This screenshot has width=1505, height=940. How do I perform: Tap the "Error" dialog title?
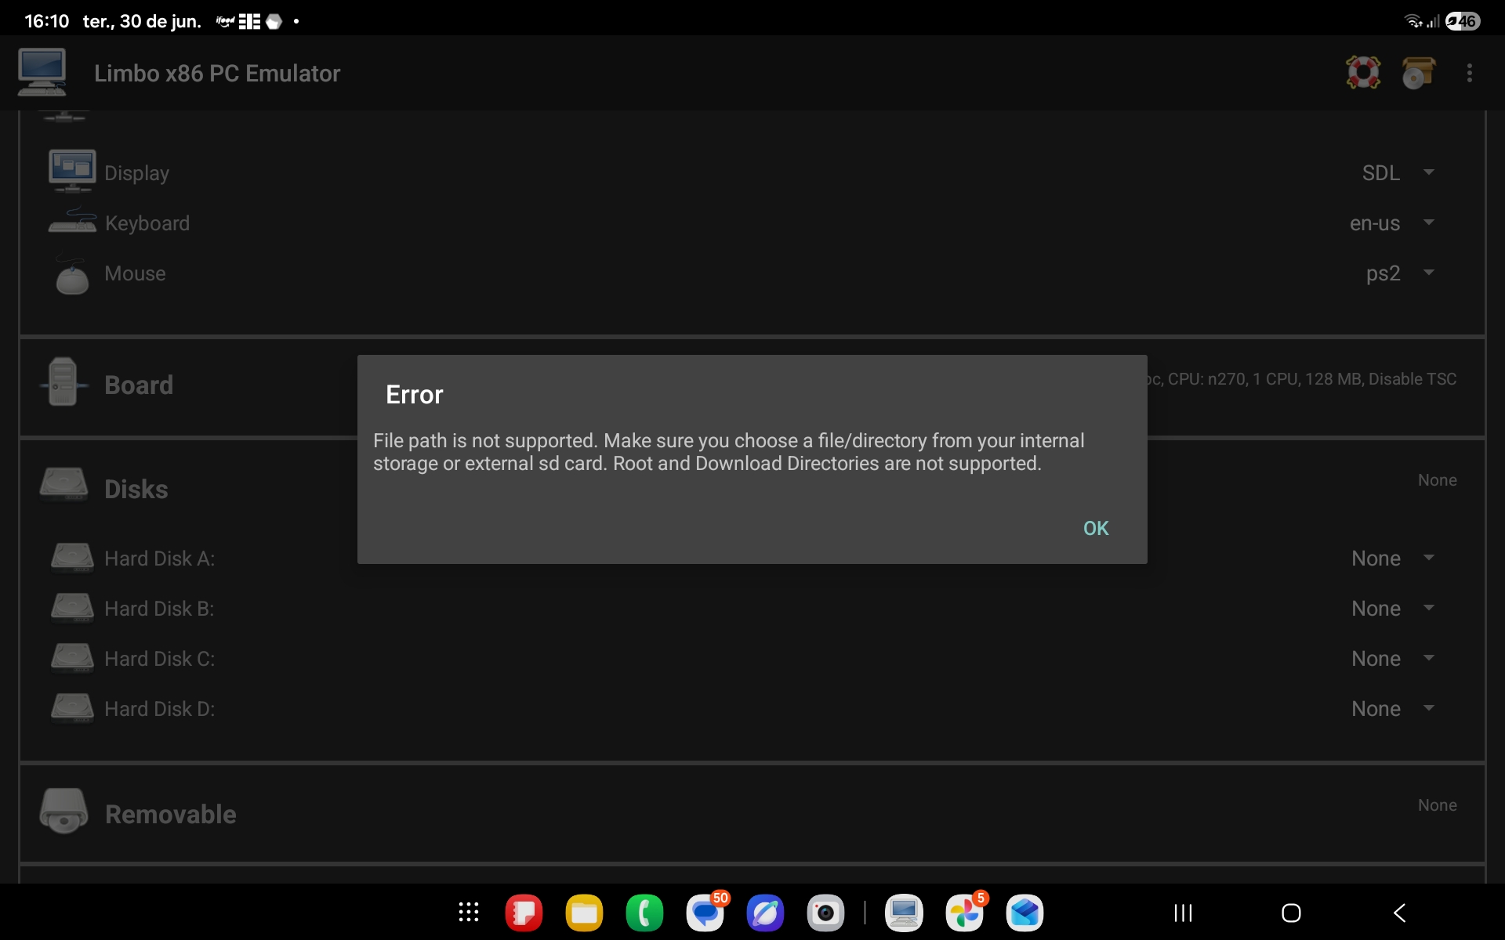(x=415, y=395)
